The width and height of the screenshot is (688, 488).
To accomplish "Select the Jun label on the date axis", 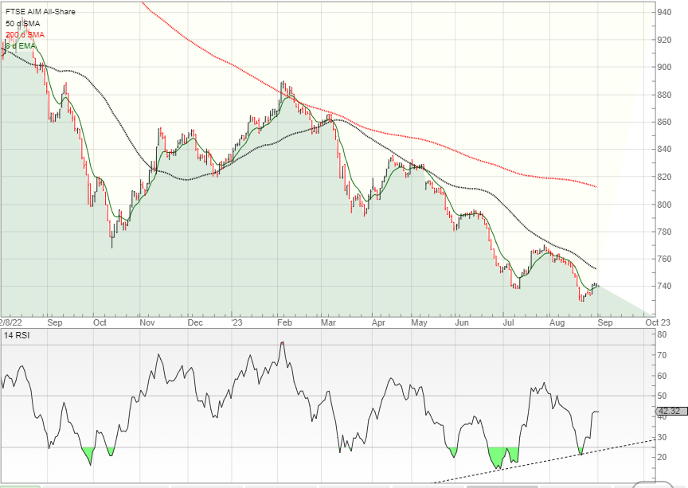I will (x=462, y=323).
